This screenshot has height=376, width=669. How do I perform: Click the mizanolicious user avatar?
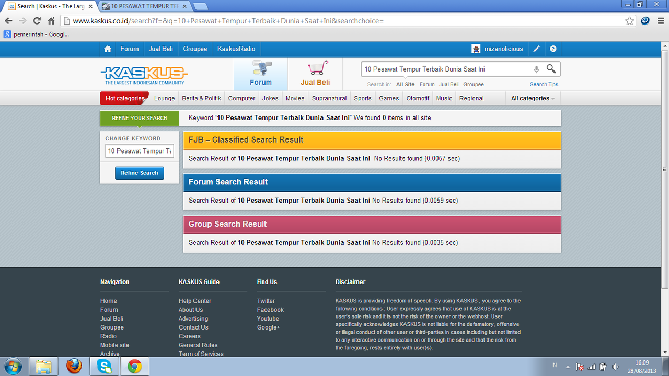pos(476,49)
